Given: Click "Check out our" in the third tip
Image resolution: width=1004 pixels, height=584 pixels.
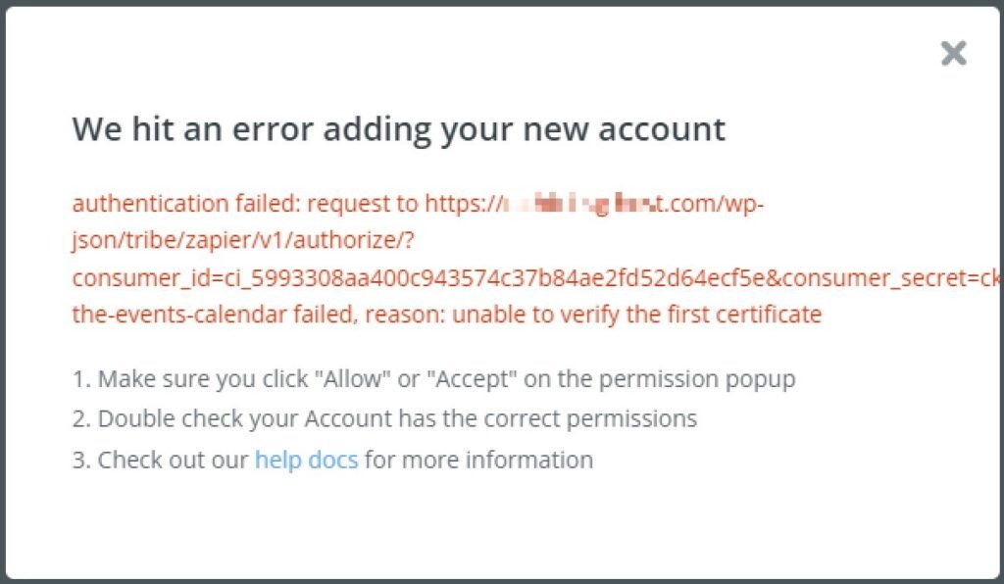Looking at the screenshot, I should (174, 460).
